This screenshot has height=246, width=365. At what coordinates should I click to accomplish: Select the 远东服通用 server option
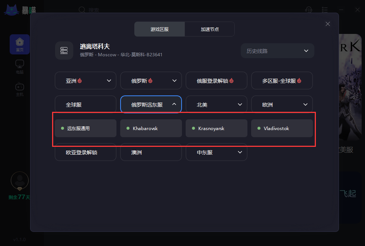(x=86, y=128)
